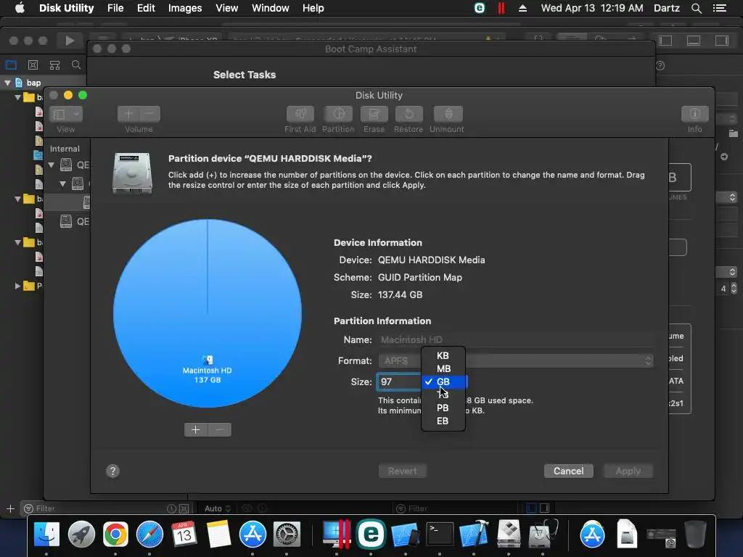Click the Restore toolbar icon

pos(409,114)
